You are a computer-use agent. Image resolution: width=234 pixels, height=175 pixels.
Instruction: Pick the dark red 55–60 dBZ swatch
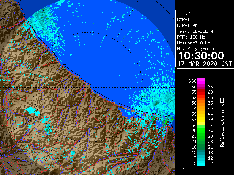click(x=201, y=92)
